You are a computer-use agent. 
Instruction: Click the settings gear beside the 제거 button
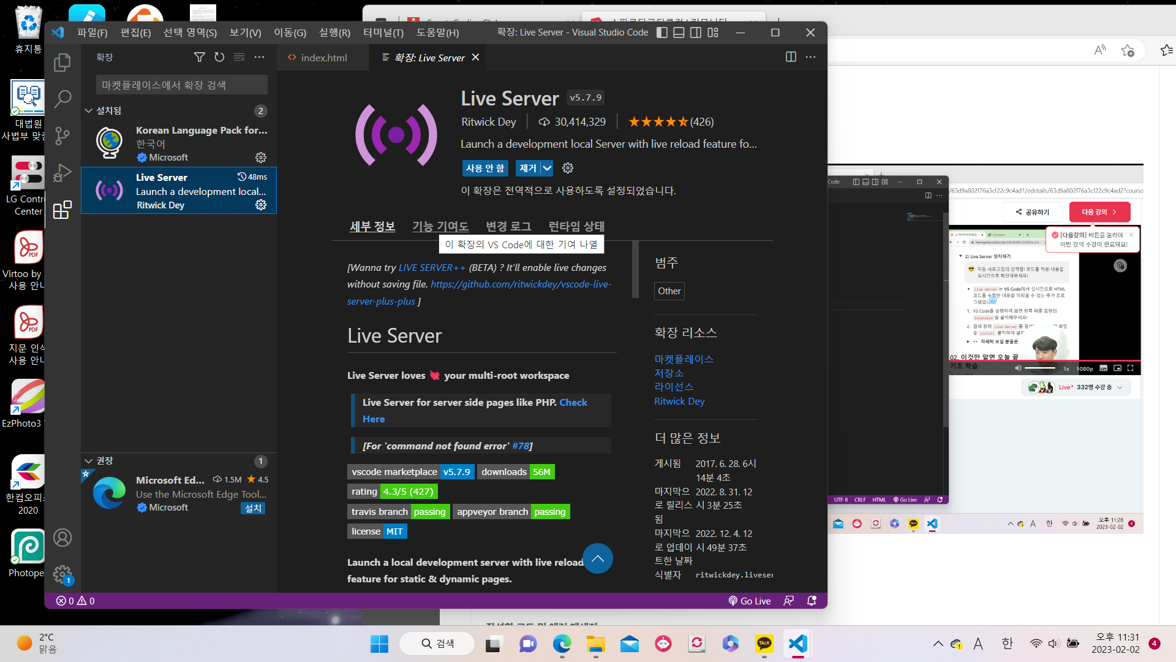tap(568, 168)
